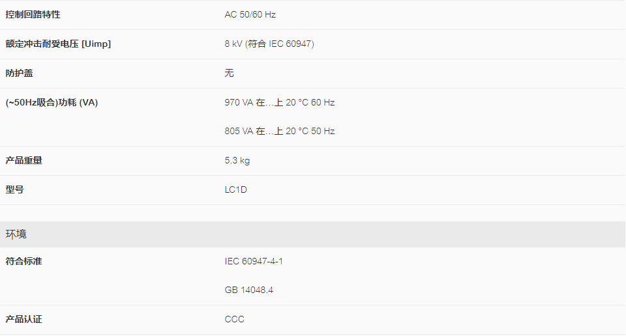Select the 8 kV (符合 IEC 60947) value

click(269, 44)
